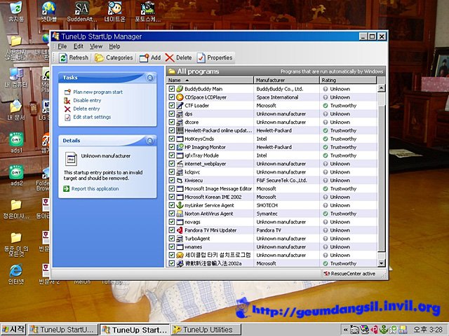The width and height of the screenshot is (449, 336).
Task: Switch to TuneUp Utilities taskbar button
Action: [206, 330]
